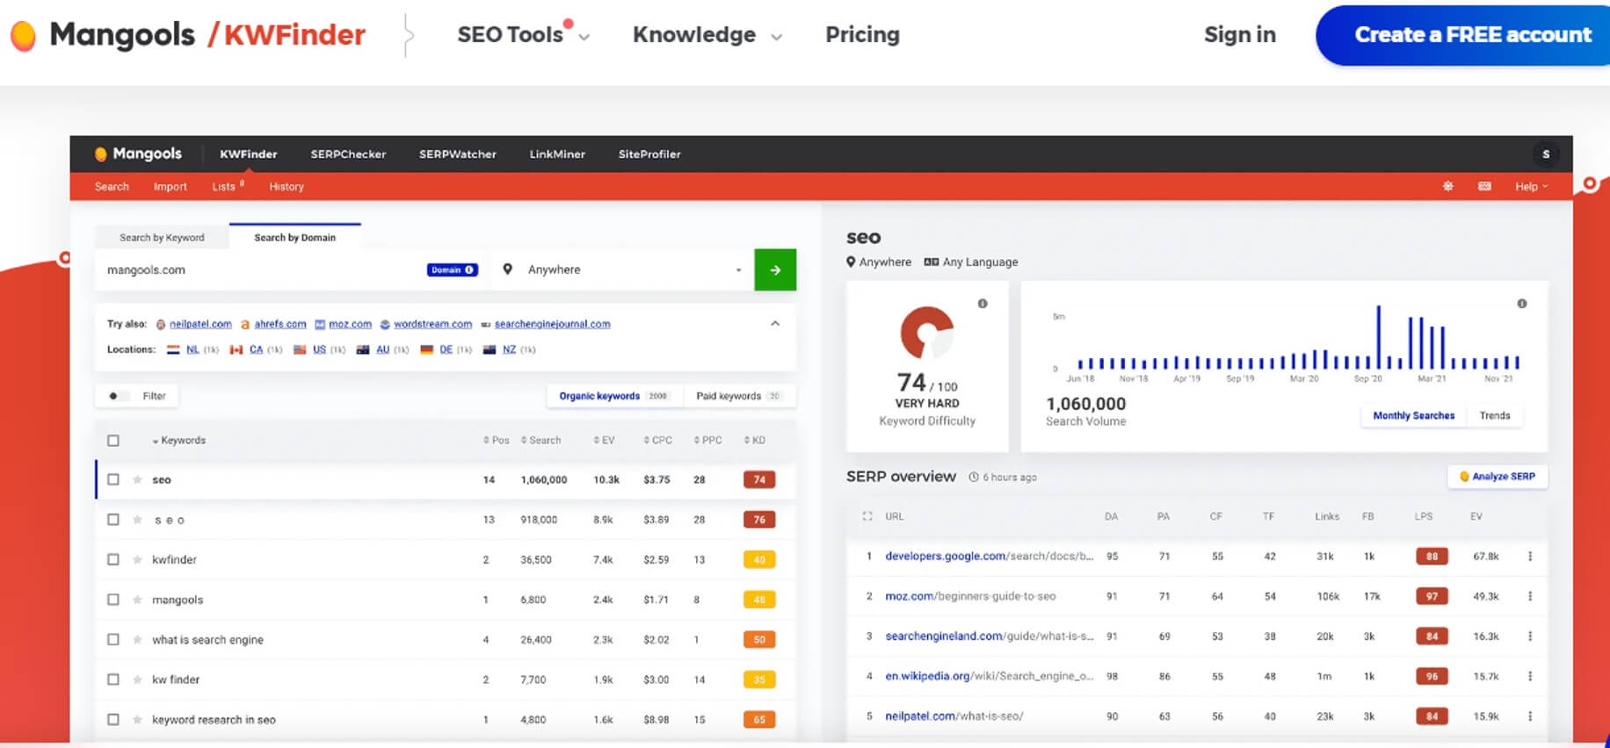Toggle the Filter switch
Viewport: 1610px width, 748px height.
point(119,396)
